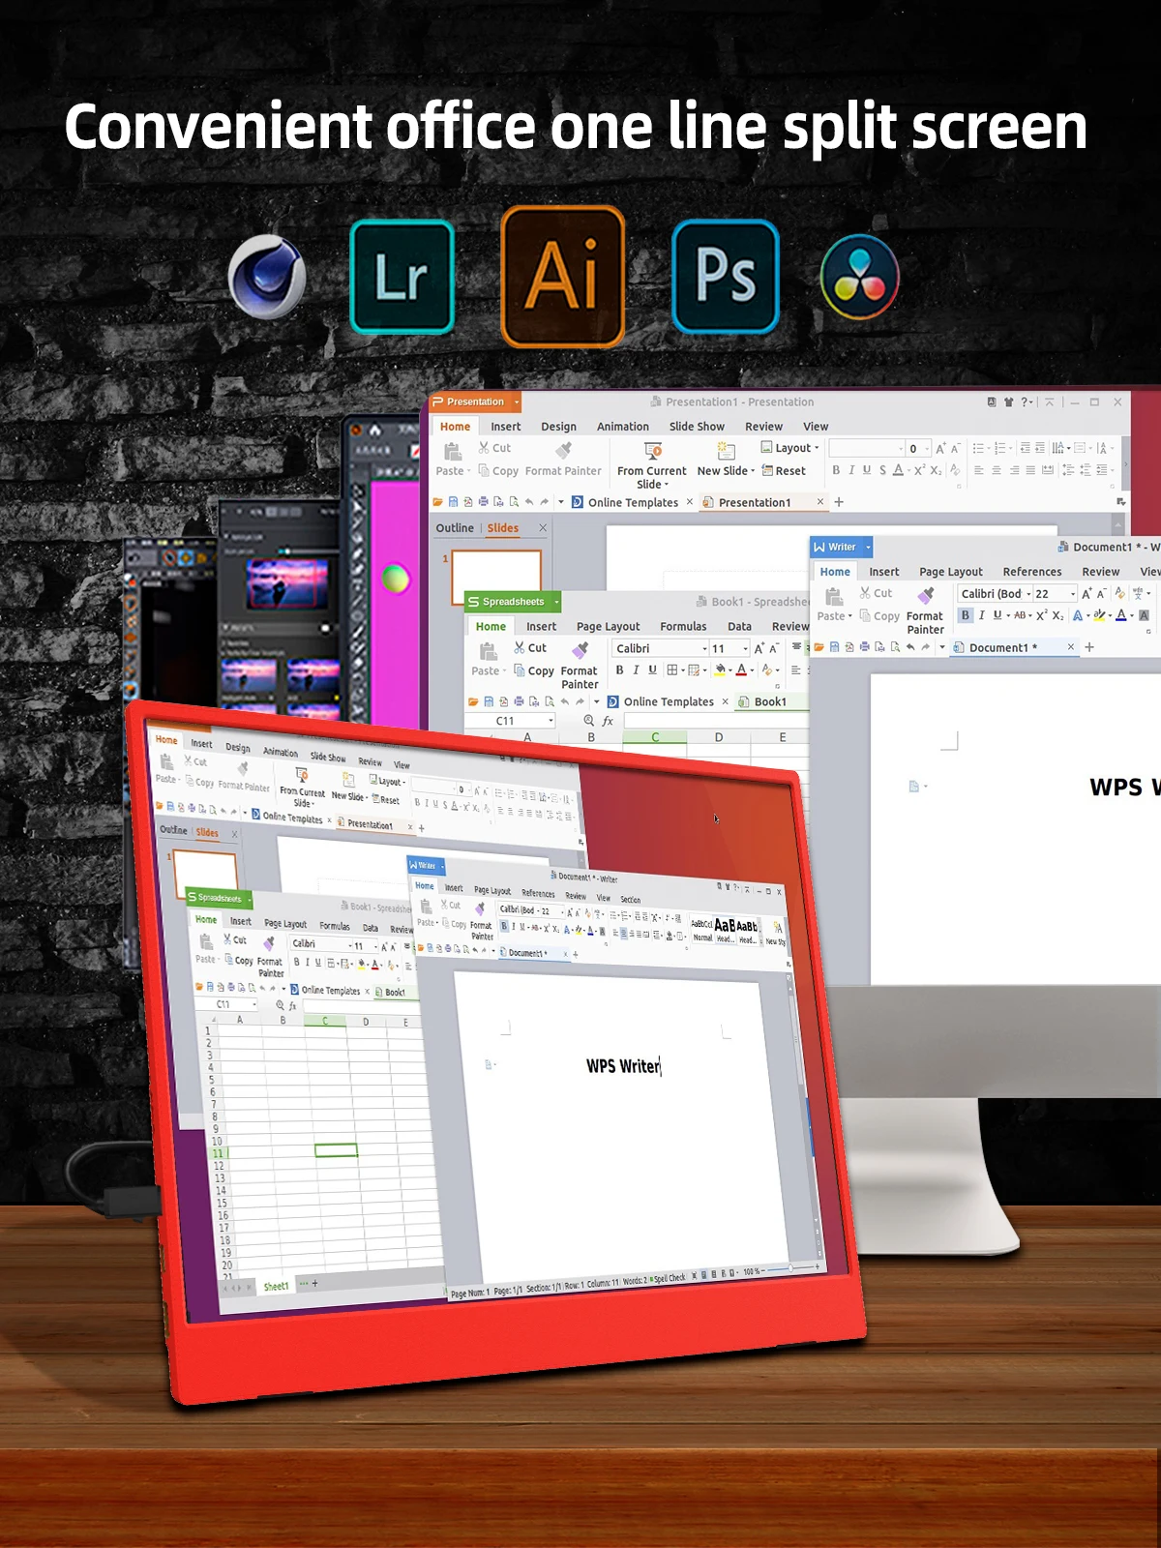The width and height of the screenshot is (1161, 1548).
Task: Open Animation tab in the large Presentation window
Action: pos(622,427)
